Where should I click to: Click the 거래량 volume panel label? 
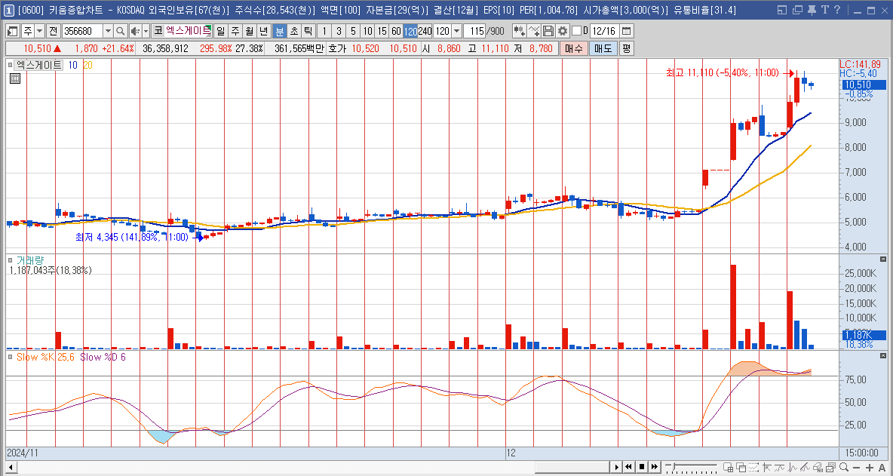click(x=29, y=259)
